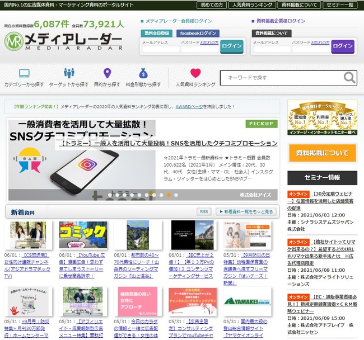
Task: Open 【EC売上が2倍!】コンテンツマーケティング link
Action: pos(191,266)
